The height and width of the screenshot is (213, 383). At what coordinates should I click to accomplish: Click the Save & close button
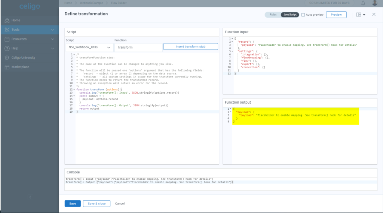pos(96,204)
